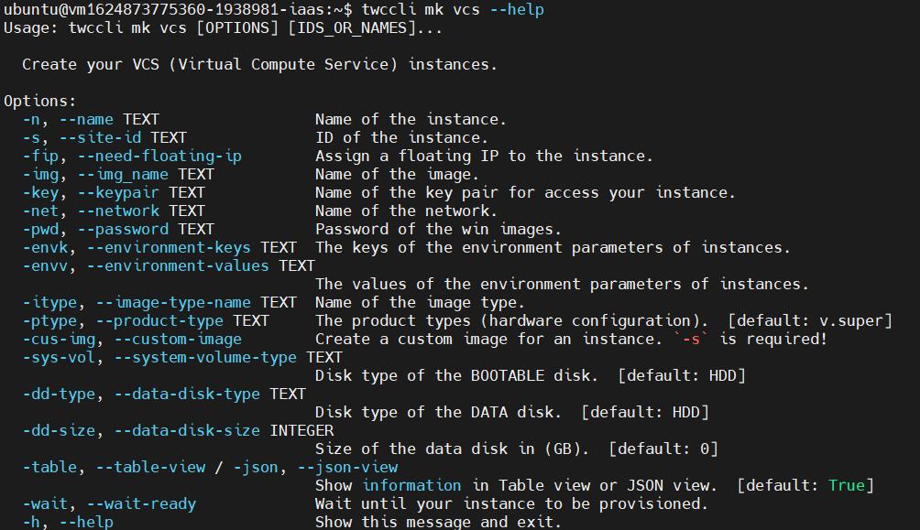
Task: Select the '--img_name' option text
Action: [123, 175]
